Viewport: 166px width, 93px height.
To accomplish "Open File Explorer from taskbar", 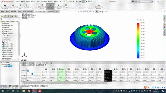I will (x=24, y=91).
